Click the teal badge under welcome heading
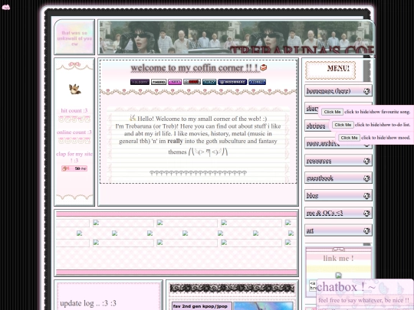Image resolution: width=414 pixels, height=310 pixels. click(x=209, y=82)
